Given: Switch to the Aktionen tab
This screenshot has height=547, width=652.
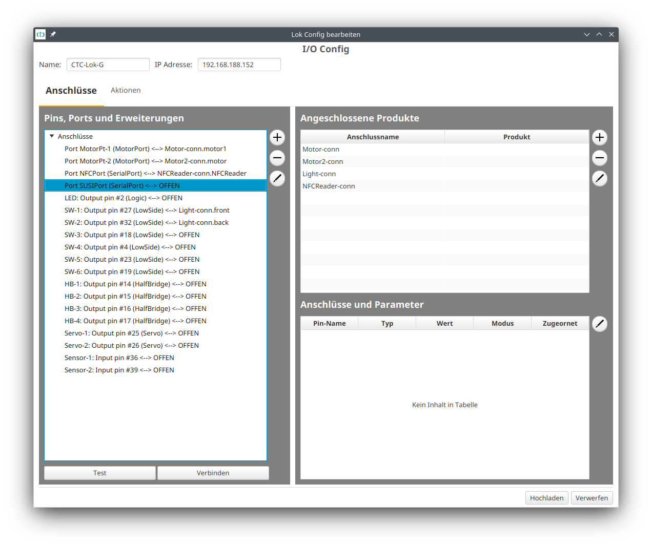Looking at the screenshot, I should [126, 90].
